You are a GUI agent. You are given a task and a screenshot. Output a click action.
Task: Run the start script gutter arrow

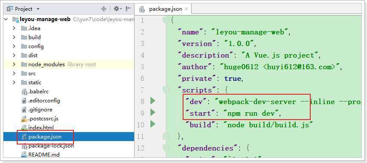[153, 112]
